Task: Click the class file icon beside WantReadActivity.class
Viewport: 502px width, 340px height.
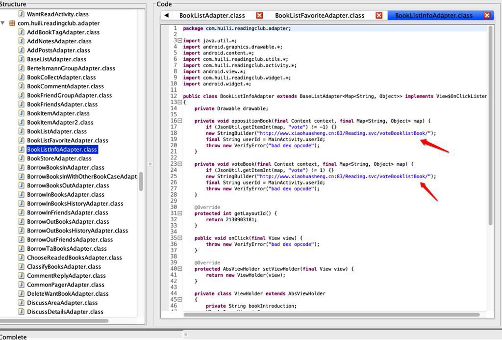Action: tap(22, 14)
